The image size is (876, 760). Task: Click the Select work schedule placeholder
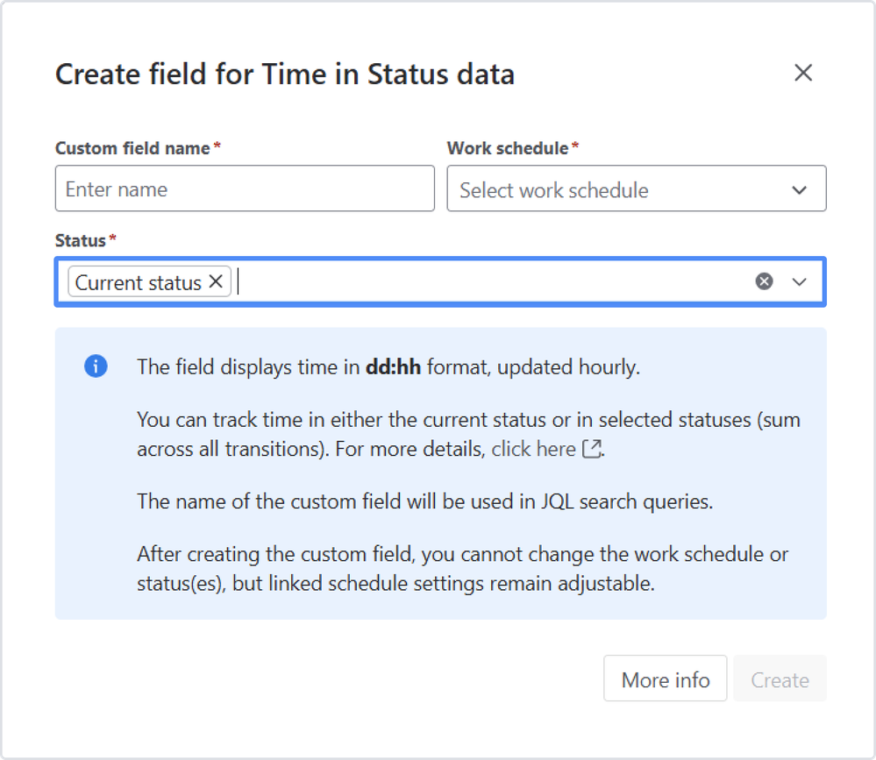point(554,190)
